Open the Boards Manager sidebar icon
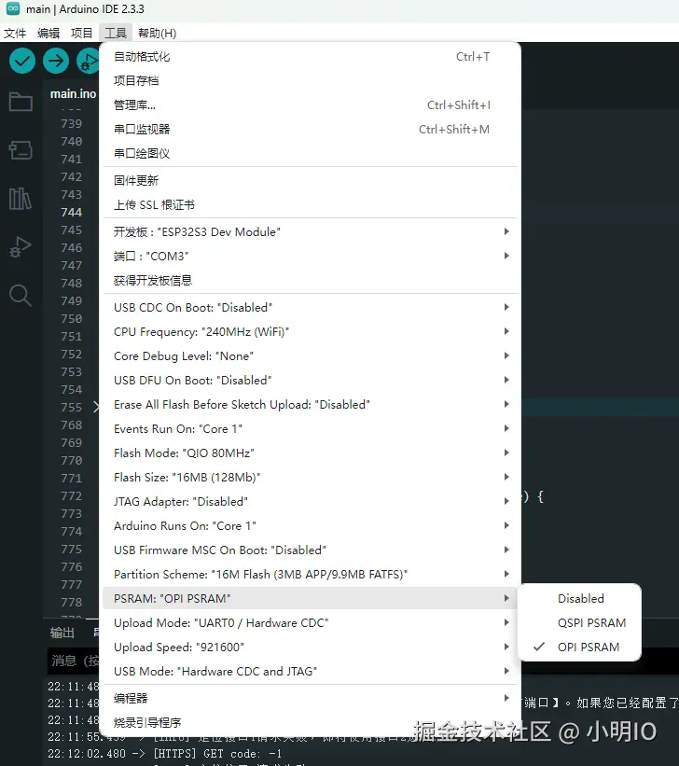The width and height of the screenshot is (679, 766). pyautogui.click(x=21, y=150)
